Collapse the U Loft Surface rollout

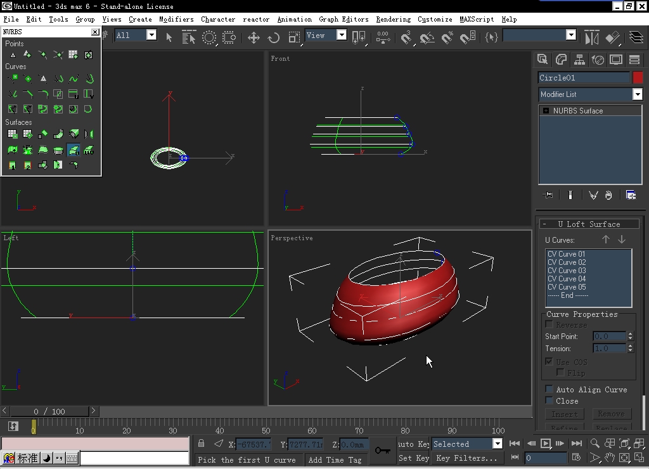click(589, 224)
